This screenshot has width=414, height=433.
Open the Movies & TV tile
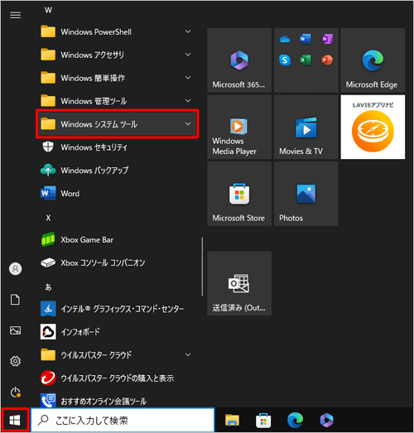click(x=306, y=127)
